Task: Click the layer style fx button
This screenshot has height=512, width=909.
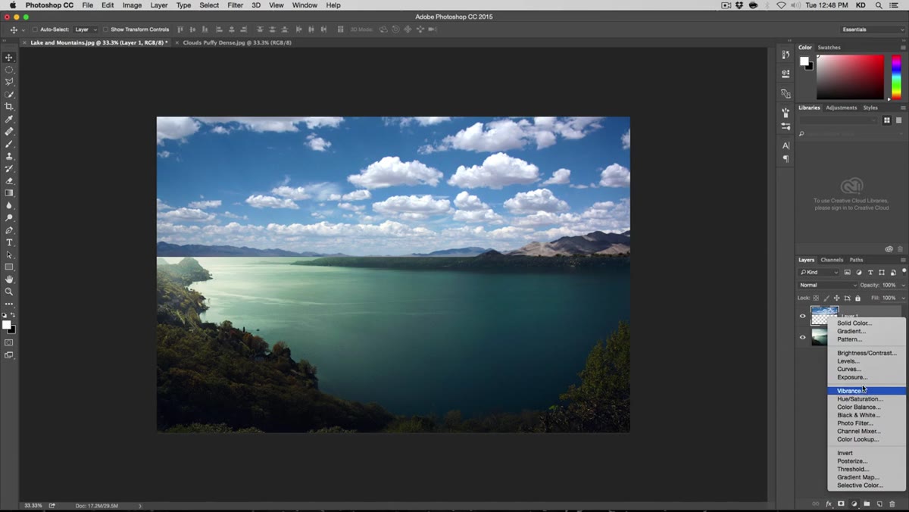Action: pyautogui.click(x=829, y=504)
